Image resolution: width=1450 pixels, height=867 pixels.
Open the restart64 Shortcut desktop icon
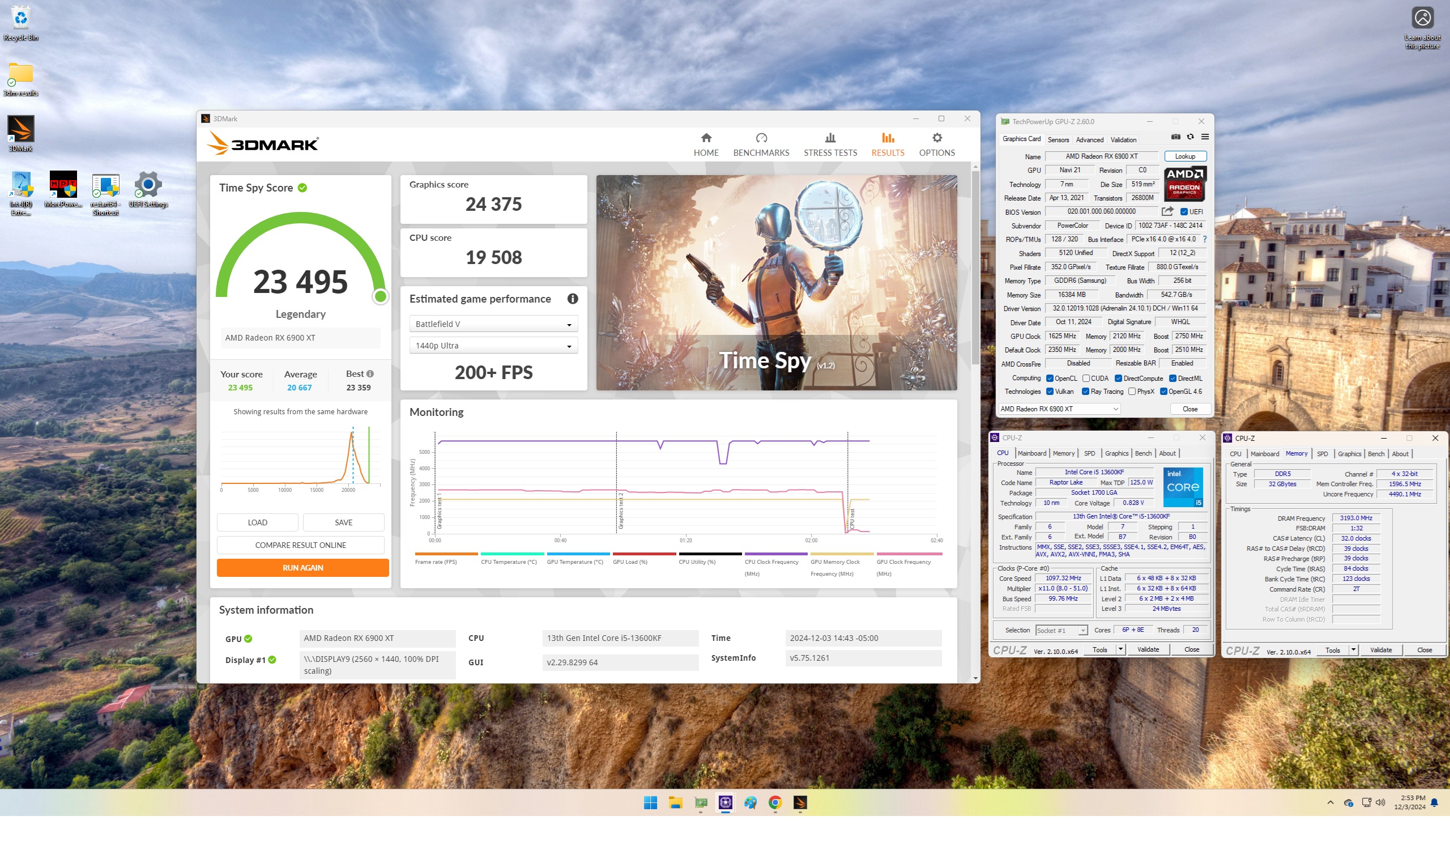coord(106,194)
